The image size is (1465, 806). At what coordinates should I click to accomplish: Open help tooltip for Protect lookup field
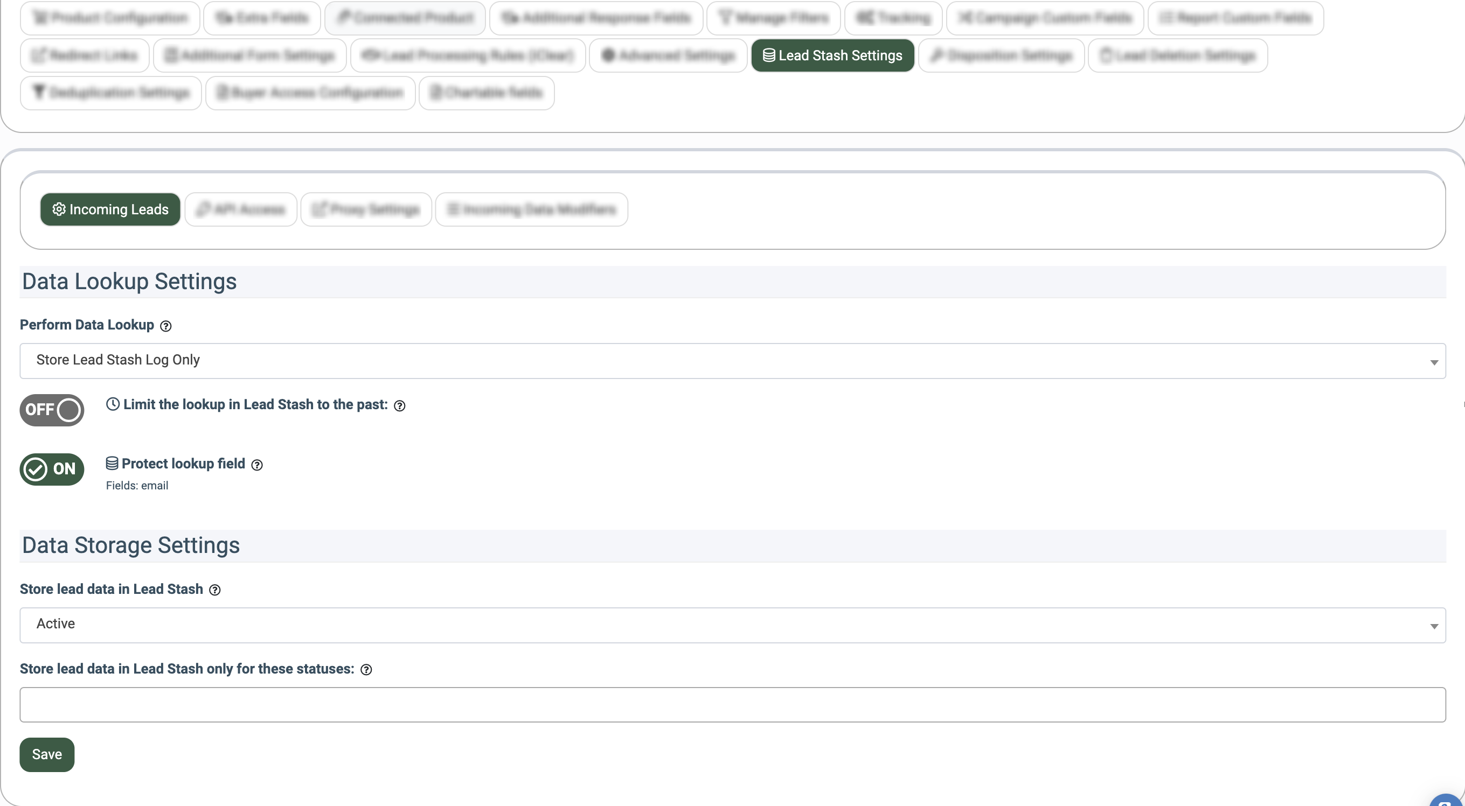257,465
